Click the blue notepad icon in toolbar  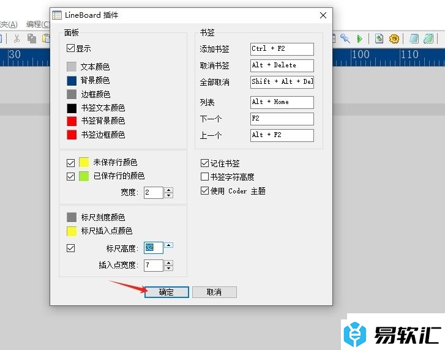pyautogui.click(x=414, y=39)
